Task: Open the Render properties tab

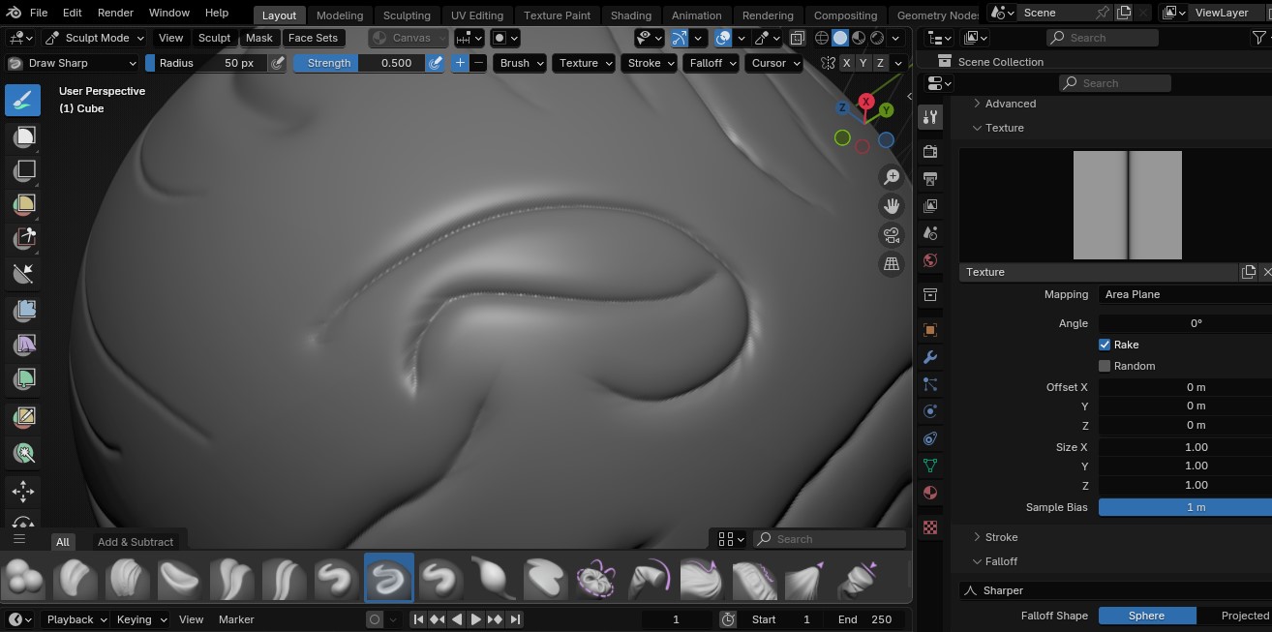Action: click(930, 152)
